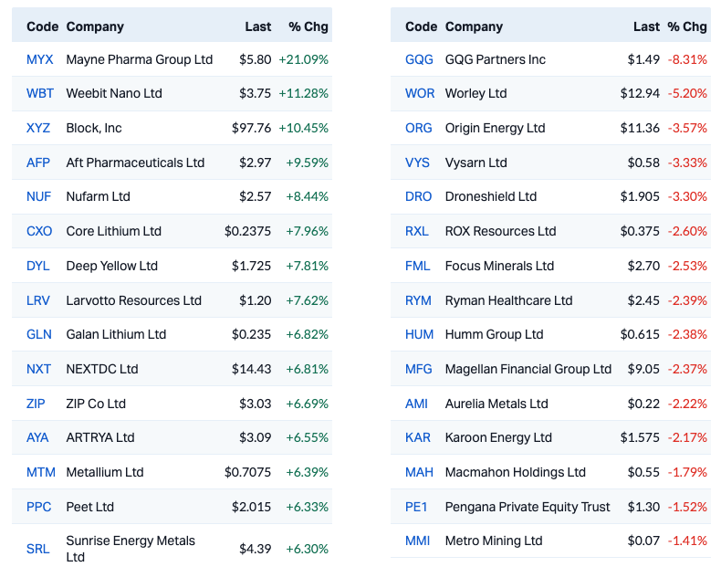Image resolution: width=721 pixels, height=567 pixels.
Task: Click the Aft Pharmaceuticals Ltd name
Action: click(135, 163)
